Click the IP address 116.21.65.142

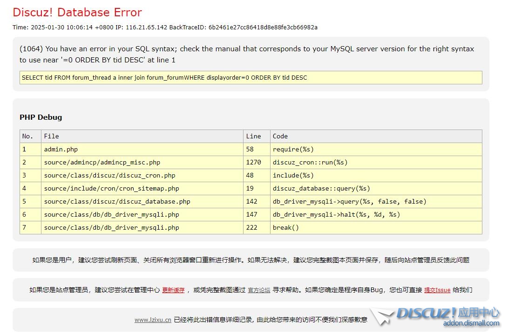(x=146, y=27)
